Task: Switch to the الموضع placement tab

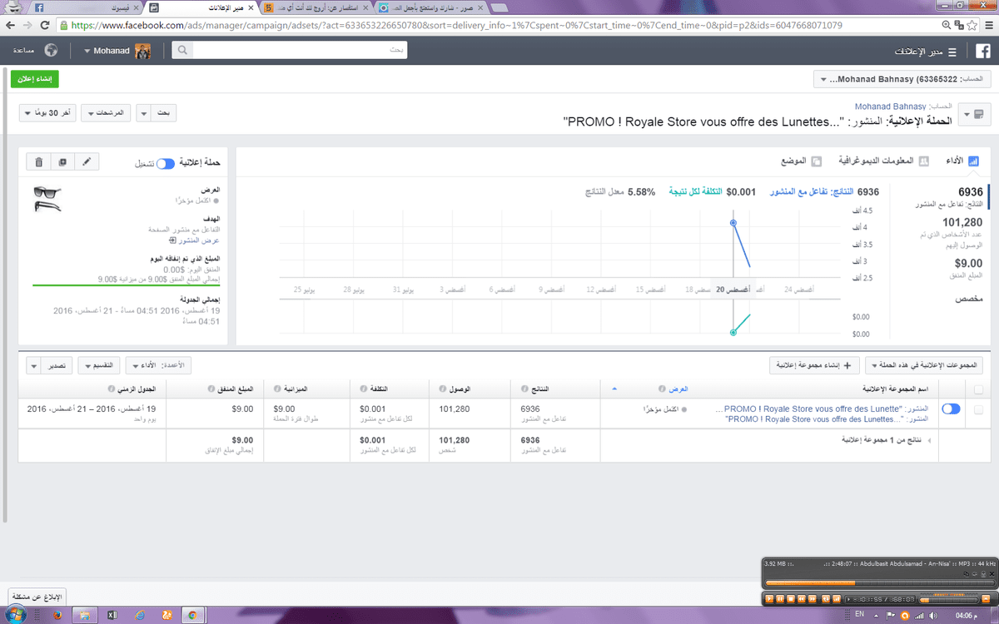Action: (x=798, y=161)
